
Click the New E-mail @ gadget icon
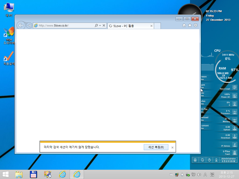point(235,88)
